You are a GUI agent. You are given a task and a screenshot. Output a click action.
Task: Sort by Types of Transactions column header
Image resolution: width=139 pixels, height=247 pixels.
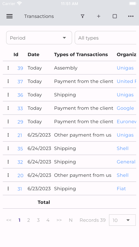pyautogui.click(x=81, y=55)
